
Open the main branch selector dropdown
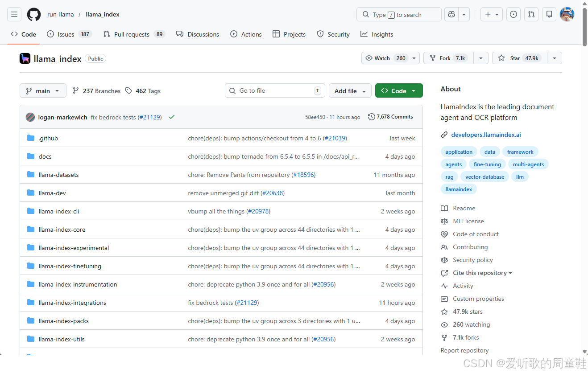pos(43,91)
